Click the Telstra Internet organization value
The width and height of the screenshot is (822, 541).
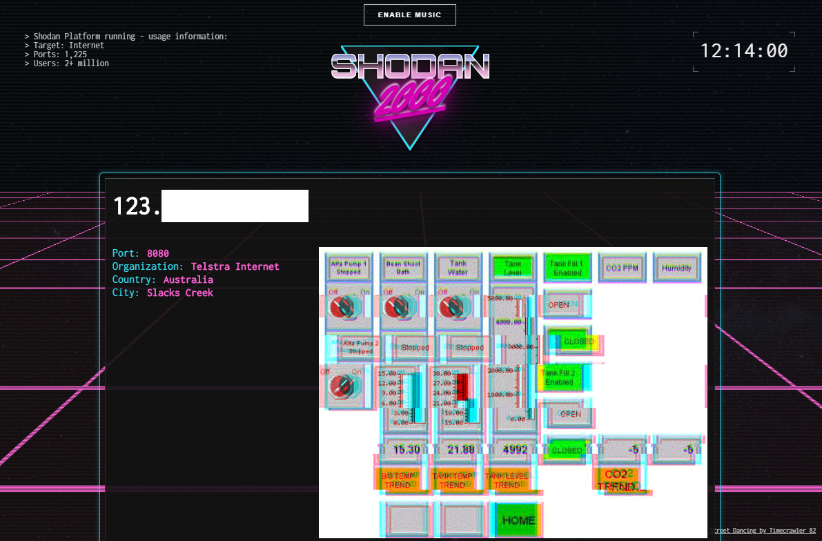(235, 266)
